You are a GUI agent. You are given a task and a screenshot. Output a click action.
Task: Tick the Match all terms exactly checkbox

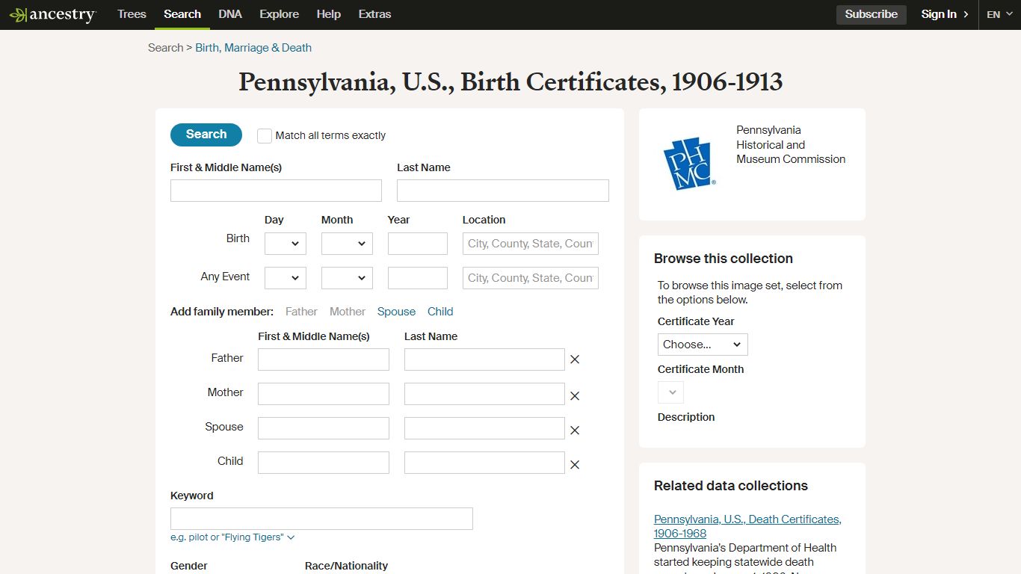coord(265,136)
